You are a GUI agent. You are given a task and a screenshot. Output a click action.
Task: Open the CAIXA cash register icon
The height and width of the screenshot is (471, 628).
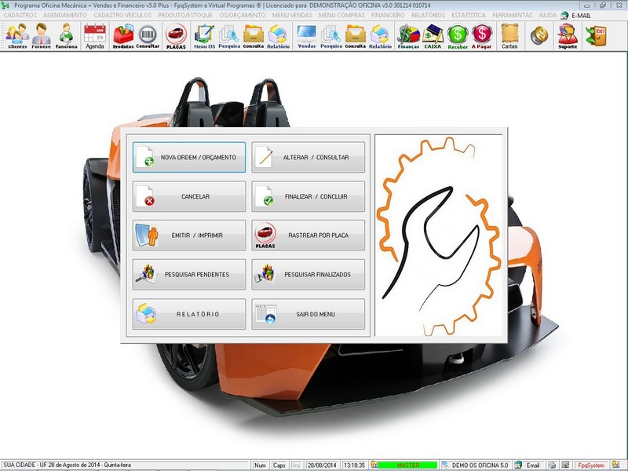tap(433, 35)
